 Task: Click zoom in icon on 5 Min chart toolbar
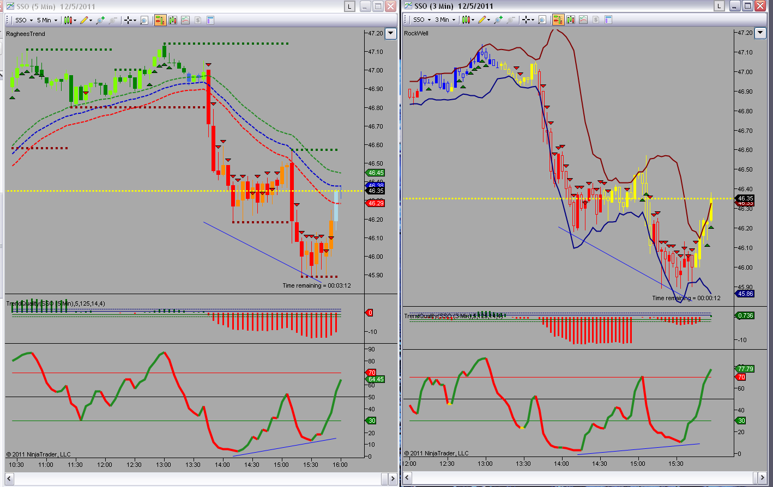click(100, 20)
